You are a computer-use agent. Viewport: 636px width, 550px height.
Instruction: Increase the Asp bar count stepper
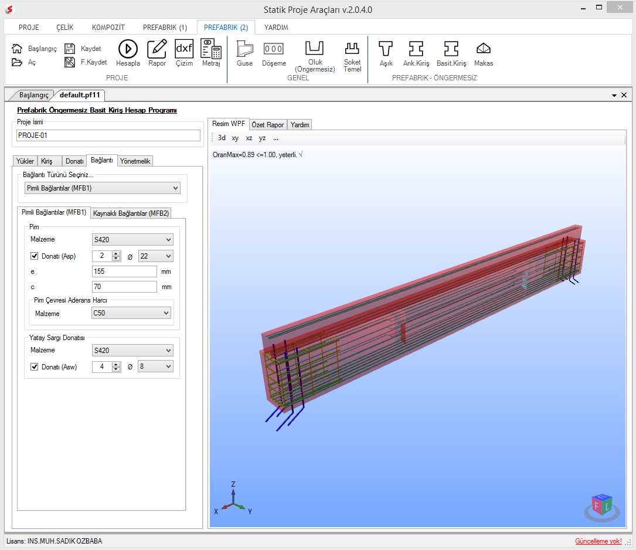tap(117, 253)
